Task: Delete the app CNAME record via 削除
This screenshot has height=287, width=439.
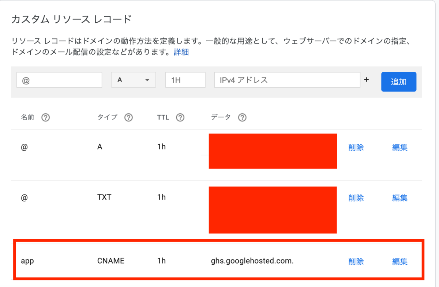Action: pos(356,261)
